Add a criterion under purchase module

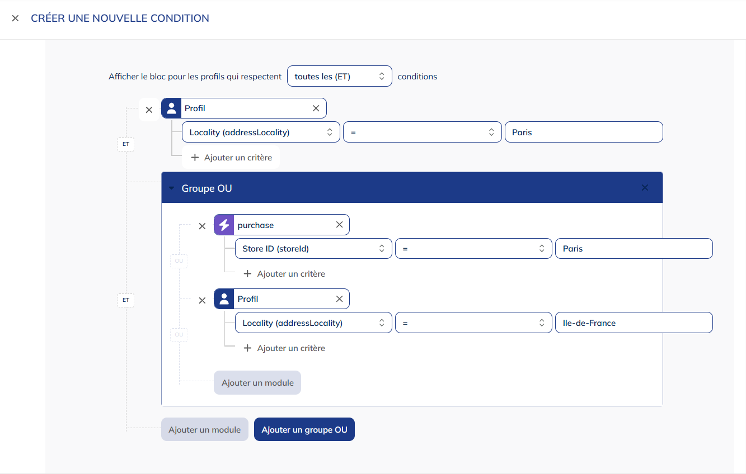pos(284,274)
